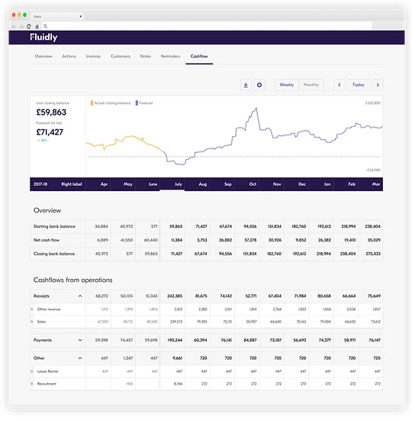The image size is (412, 422).
Task: Click the £59,863 June closing balance
Action: 51,112
